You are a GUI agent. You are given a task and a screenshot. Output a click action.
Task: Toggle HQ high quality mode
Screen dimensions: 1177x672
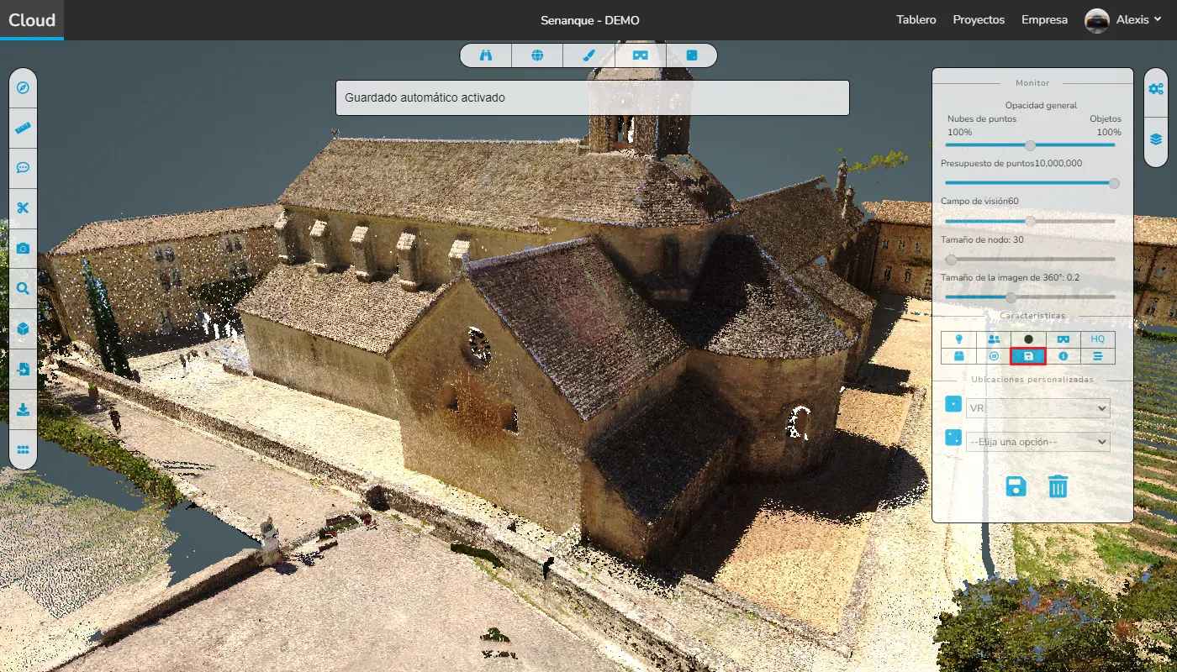(x=1098, y=339)
